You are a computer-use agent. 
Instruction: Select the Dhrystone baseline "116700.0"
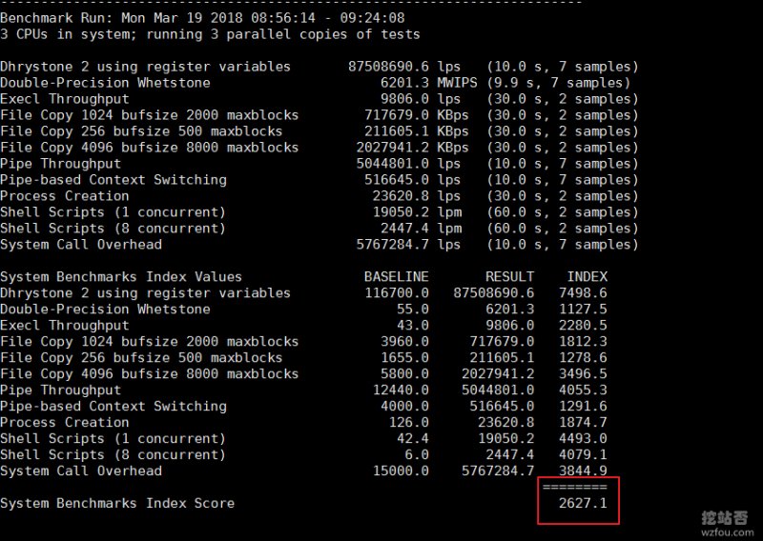point(397,293)
